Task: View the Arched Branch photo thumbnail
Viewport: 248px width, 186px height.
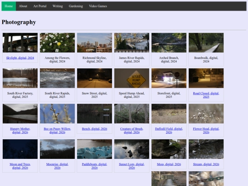Action: pyautogui.click(x=169, y=43)
